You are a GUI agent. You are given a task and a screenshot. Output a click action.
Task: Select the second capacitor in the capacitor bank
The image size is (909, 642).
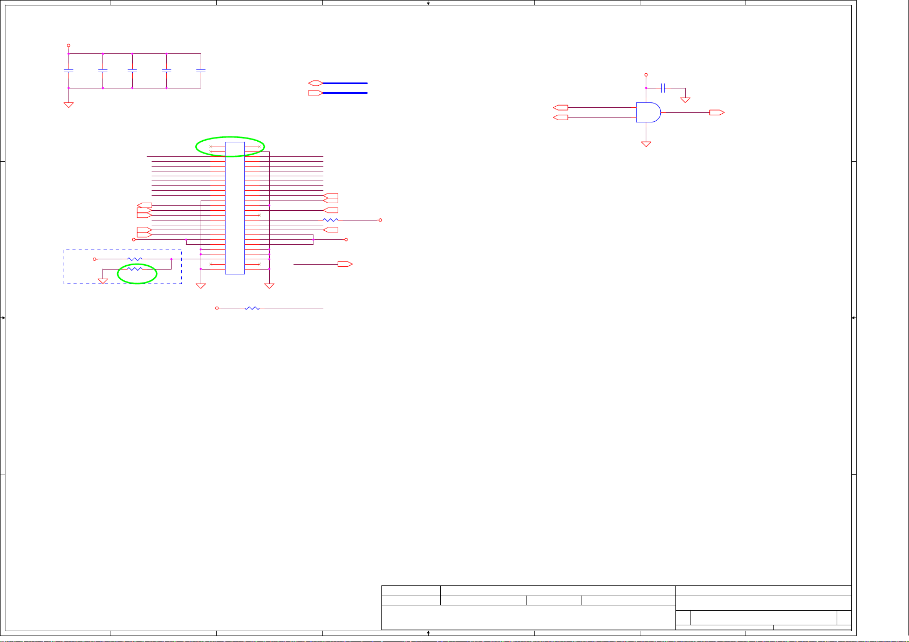[x=102, y=71]
